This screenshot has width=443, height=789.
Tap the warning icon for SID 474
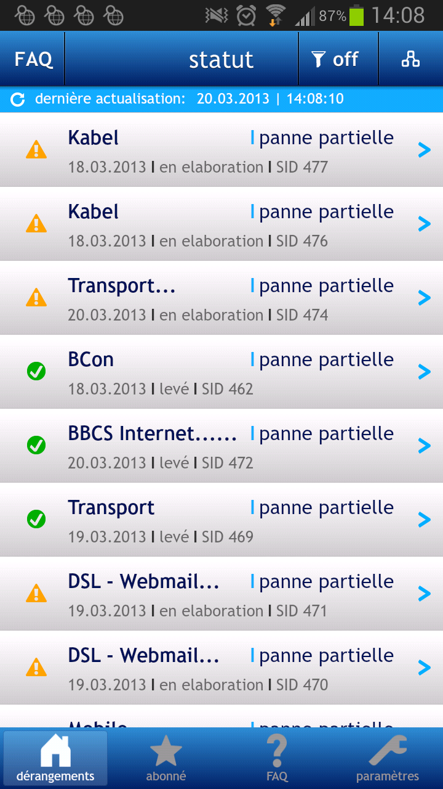coord(36,298)
